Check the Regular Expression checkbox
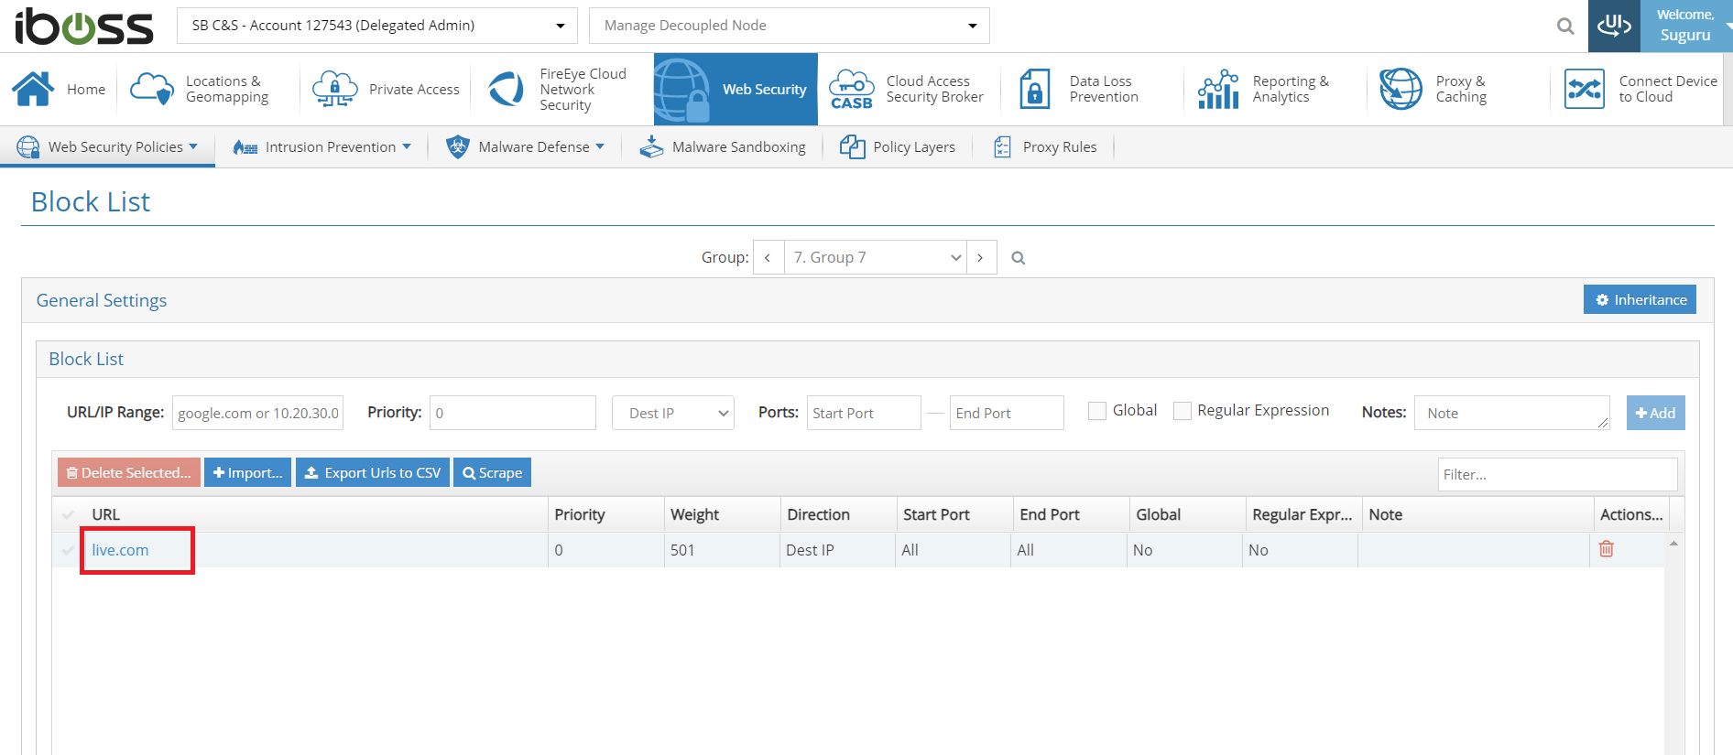The width and height of the screenshot is (1733, 755). [1182, 411]
